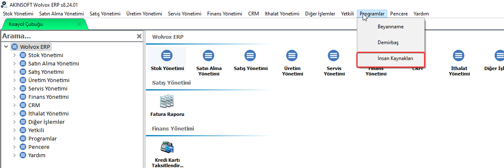This screenshot has height=168, width=504.
Task: Expand Diğer İşlemler tree node
Action: 14,122
